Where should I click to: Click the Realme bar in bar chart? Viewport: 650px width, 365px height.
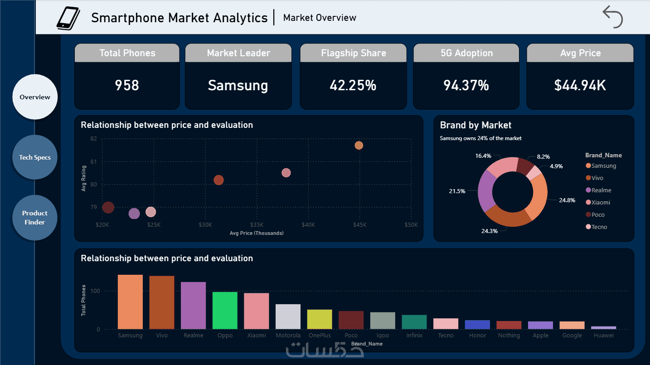(193, 306)
